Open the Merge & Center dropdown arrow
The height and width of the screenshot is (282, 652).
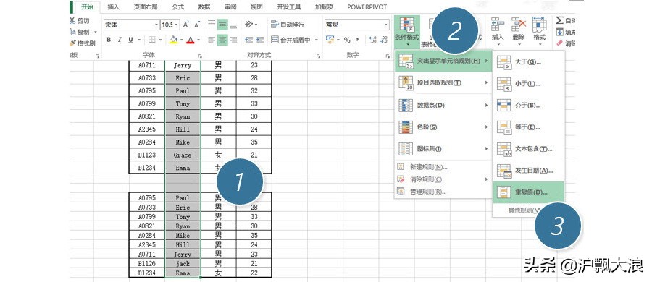click(x=317, y=40)
